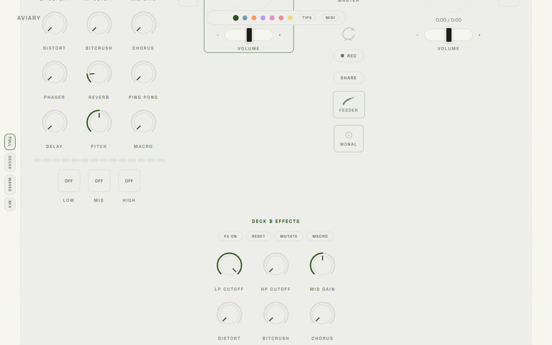This screenshot has height=345, width=552.
Task: Toggle FX ON for Deck B effects
Action: [x=230, y=236]
